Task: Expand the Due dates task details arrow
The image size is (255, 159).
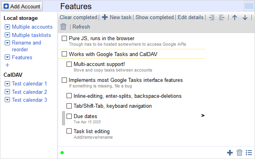Action: [x=203, y=116]
